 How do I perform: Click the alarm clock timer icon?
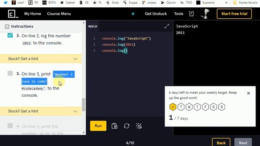pos(191,14)
